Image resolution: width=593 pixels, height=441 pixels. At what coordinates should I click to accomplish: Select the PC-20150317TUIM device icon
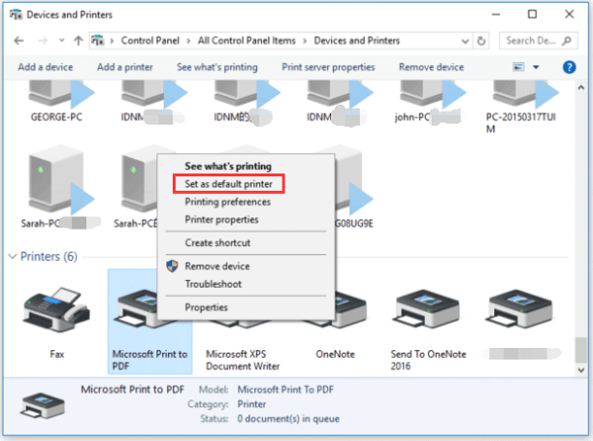pyautogui.click(x=526, y=93)
